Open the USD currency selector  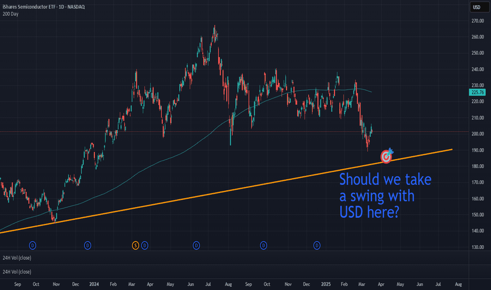click(479, 7)
